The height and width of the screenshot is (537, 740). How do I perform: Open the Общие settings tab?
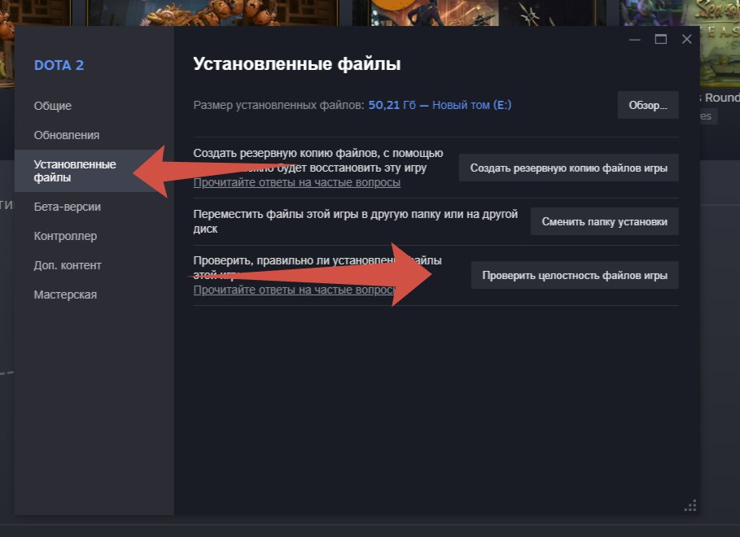52,106
